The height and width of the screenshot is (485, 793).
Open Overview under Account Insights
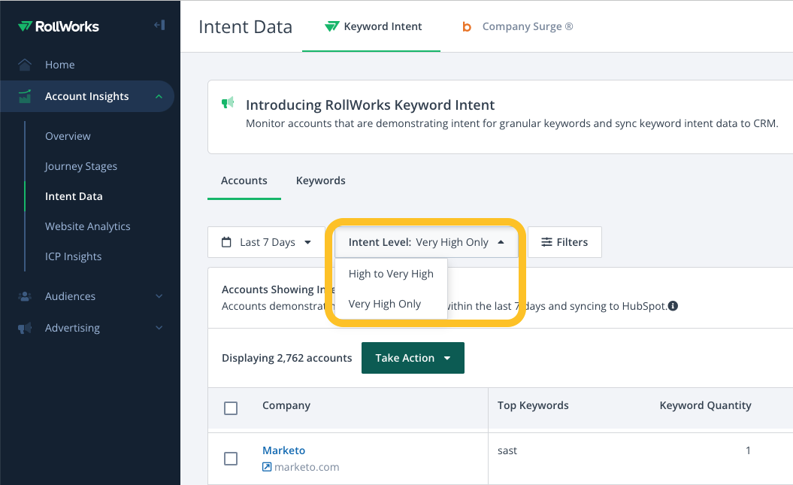68,136
